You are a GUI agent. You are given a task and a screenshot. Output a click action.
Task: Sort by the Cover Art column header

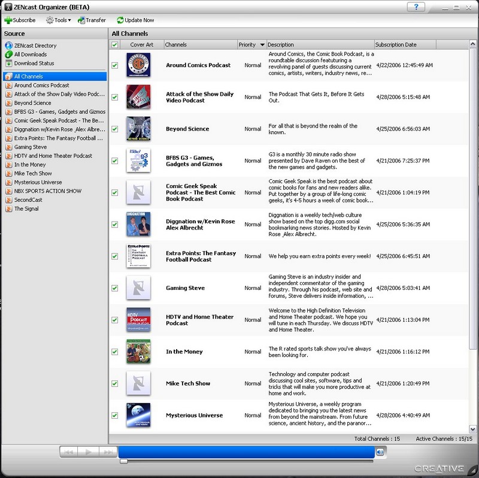pyautogui.click(x=142, y=44)
